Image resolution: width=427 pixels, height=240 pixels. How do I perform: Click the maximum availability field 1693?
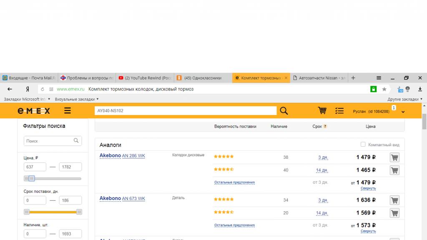(x=70, y=234)
